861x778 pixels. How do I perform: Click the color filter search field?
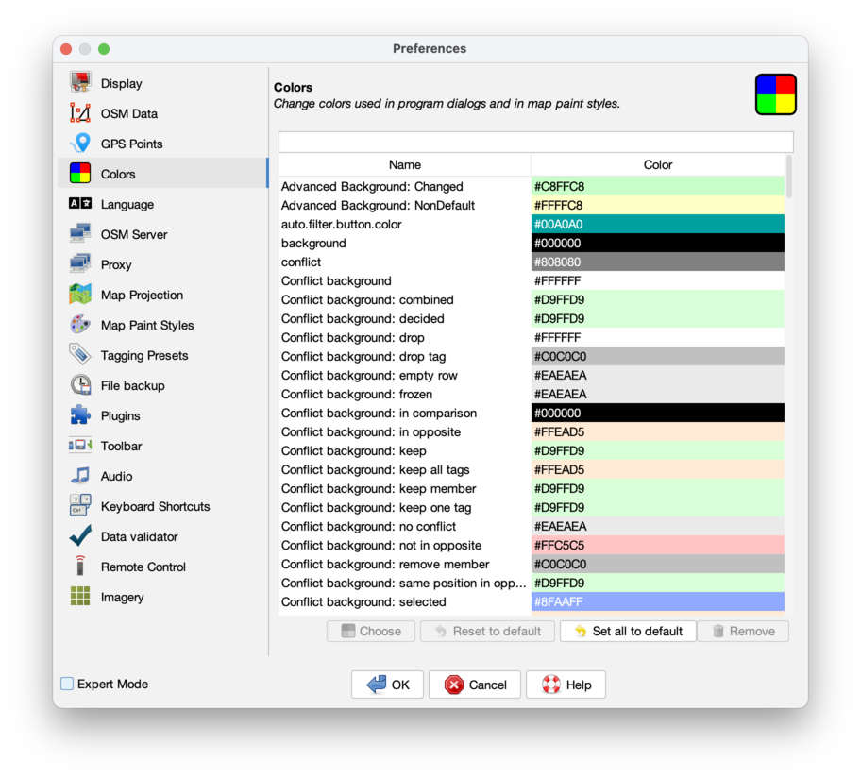[x=535, y=141]
